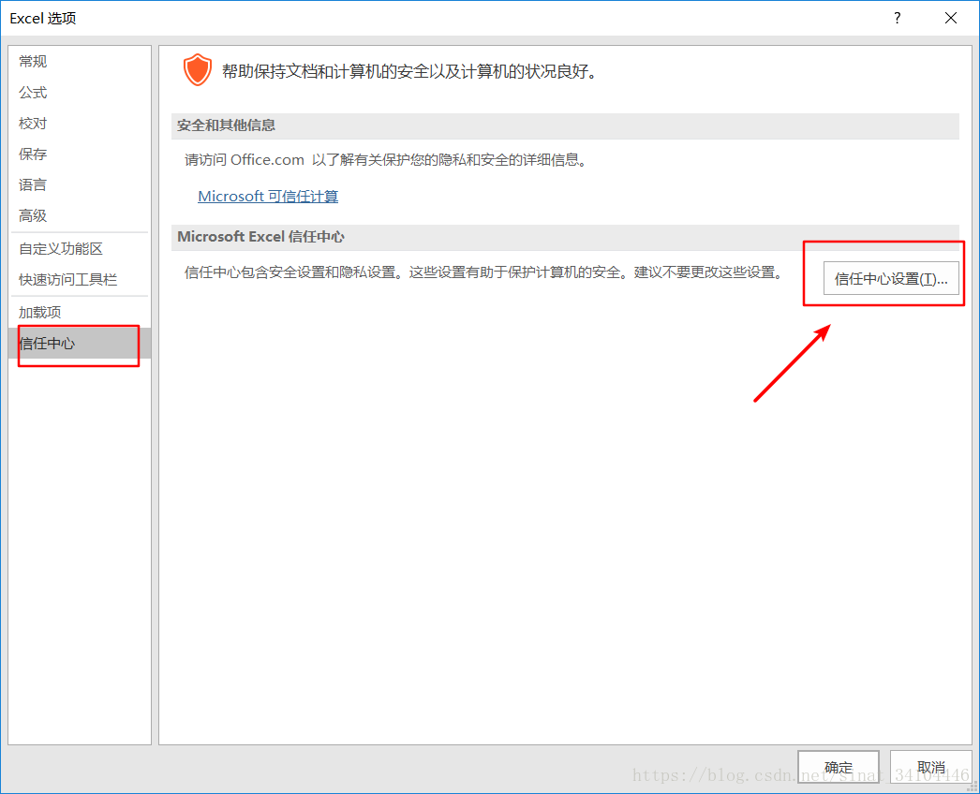Screen dimensions: 980x794
Task: Click the 信任中心包含安全设置 description text
Action: click(483, 272)
